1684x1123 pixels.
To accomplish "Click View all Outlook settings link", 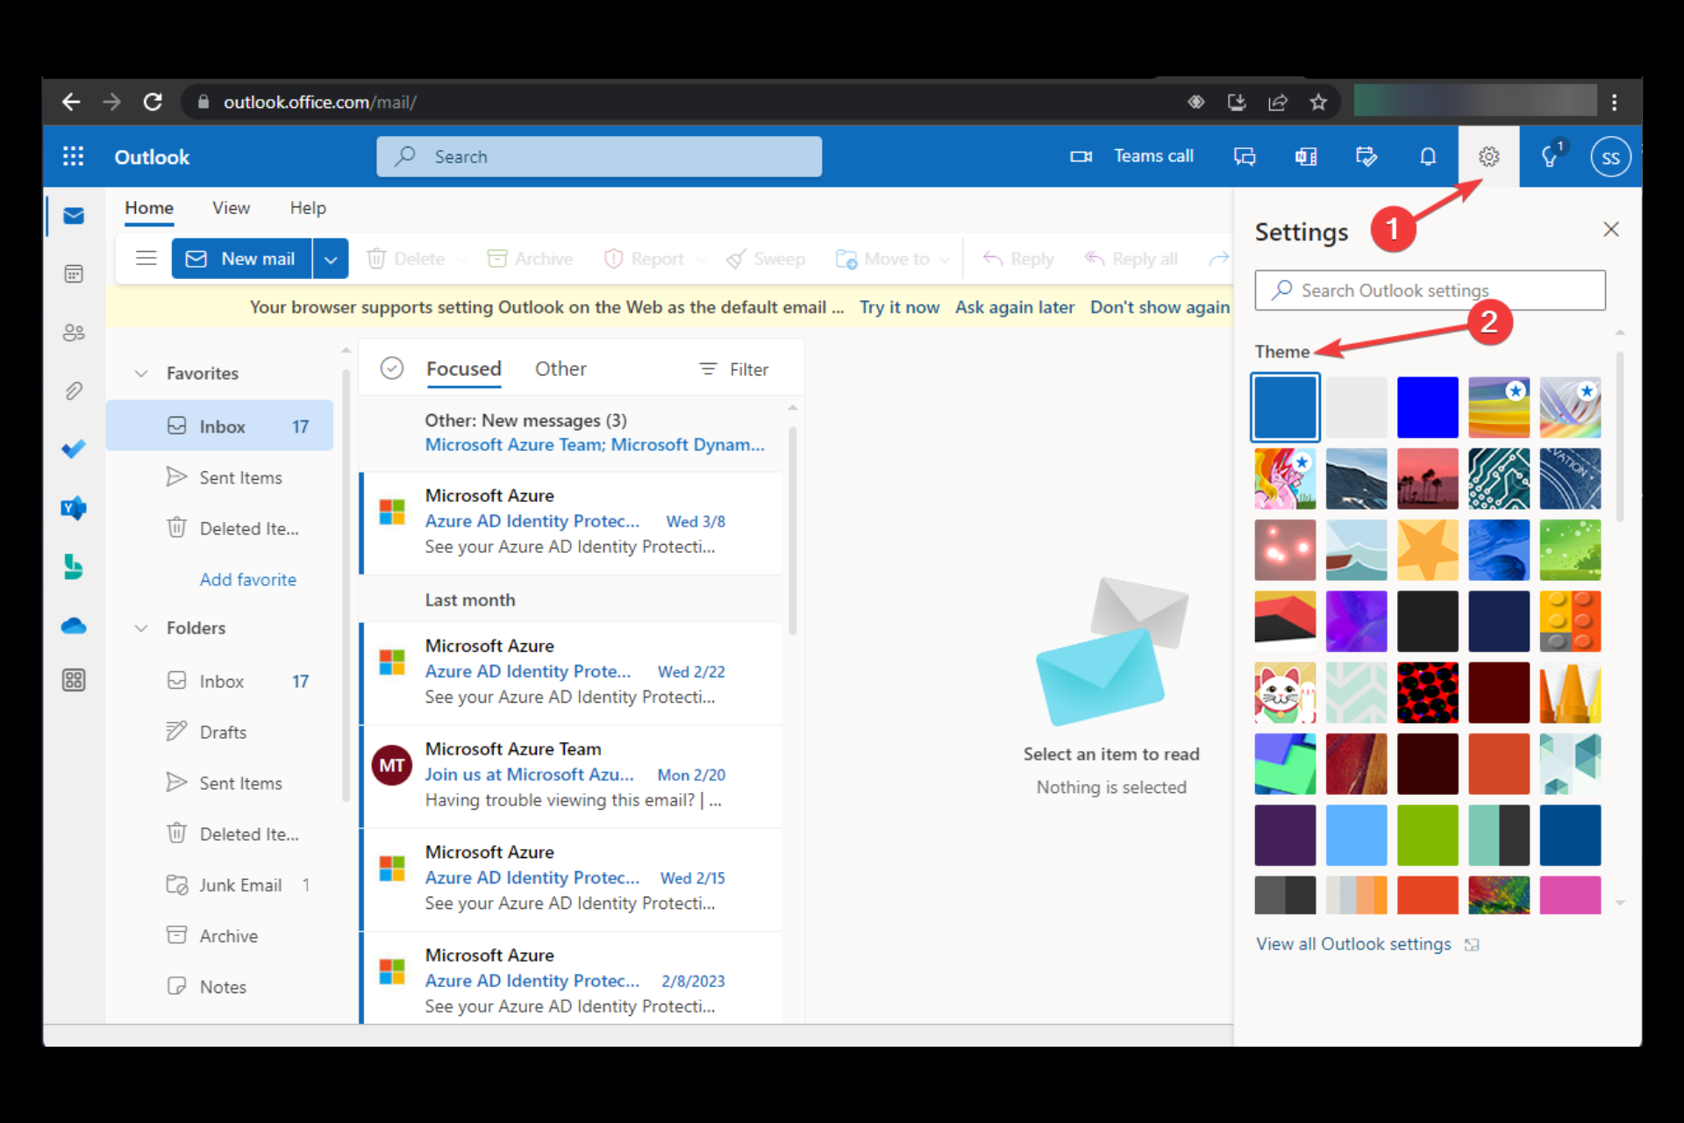I will coord(1353,942).
